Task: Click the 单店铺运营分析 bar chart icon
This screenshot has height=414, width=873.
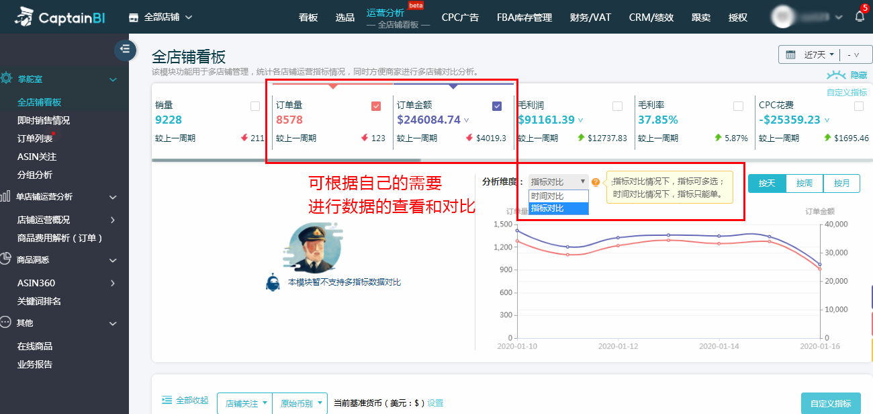Action: (x=5, y=196)
